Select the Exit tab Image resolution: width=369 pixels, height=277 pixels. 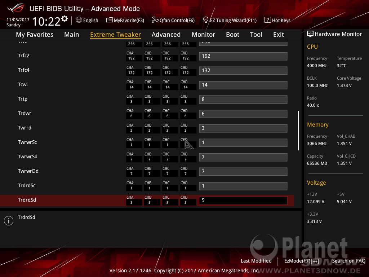point(279,34)
